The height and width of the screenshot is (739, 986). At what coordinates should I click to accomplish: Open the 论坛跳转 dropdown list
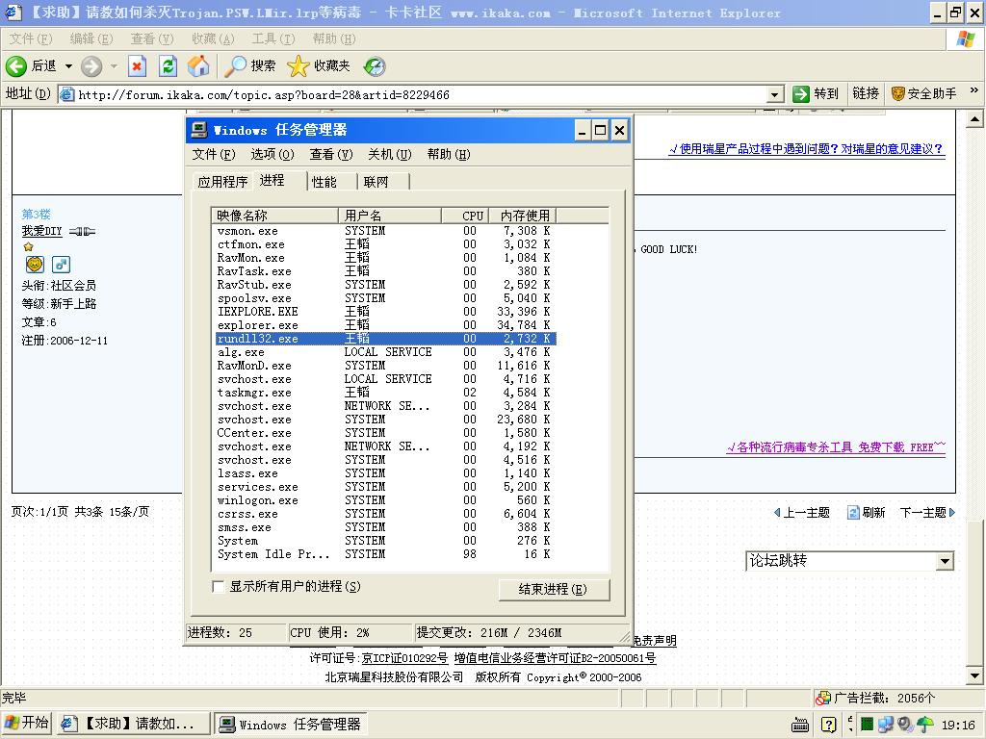(x=945, y=561)
